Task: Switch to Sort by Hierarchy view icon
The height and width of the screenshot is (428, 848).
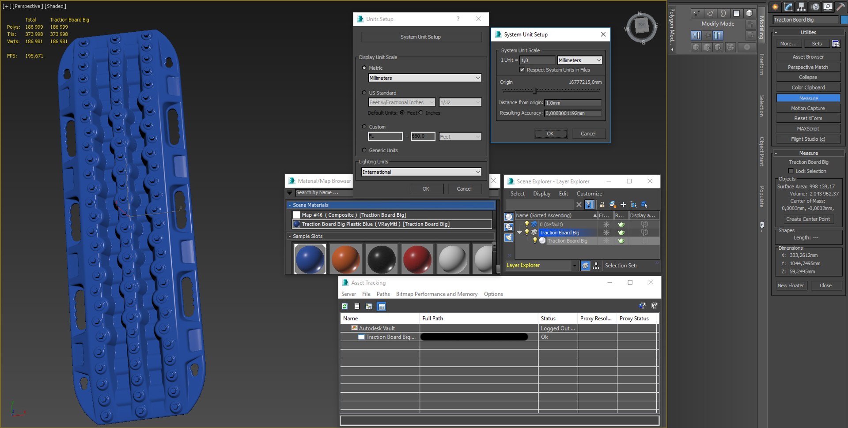Action: 596,266
